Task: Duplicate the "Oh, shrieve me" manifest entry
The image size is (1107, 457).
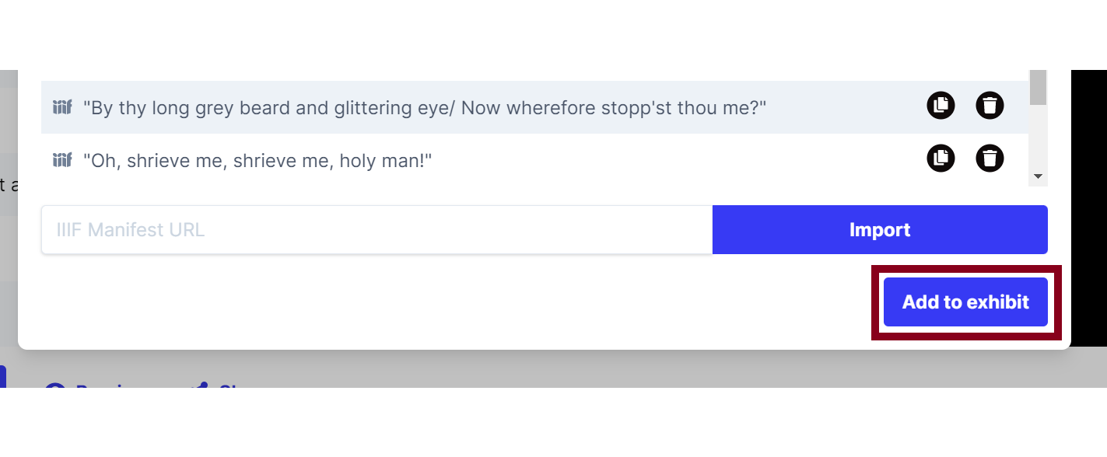Action: pos(941,158)
